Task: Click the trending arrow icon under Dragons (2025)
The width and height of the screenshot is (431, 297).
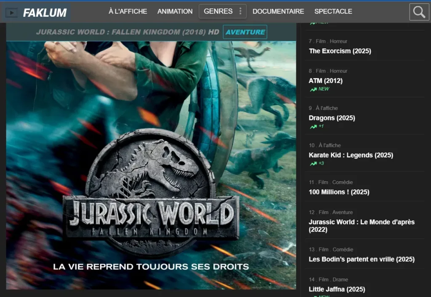Action: pyautogui.click(x=313, y=127)
